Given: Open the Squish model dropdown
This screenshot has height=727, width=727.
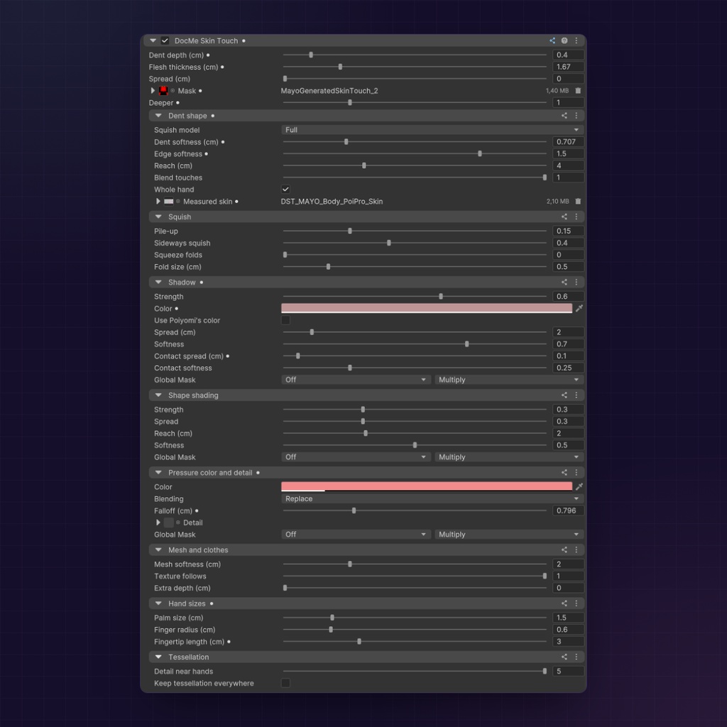Looking at the screenshot, I should (x=432, y=130).
